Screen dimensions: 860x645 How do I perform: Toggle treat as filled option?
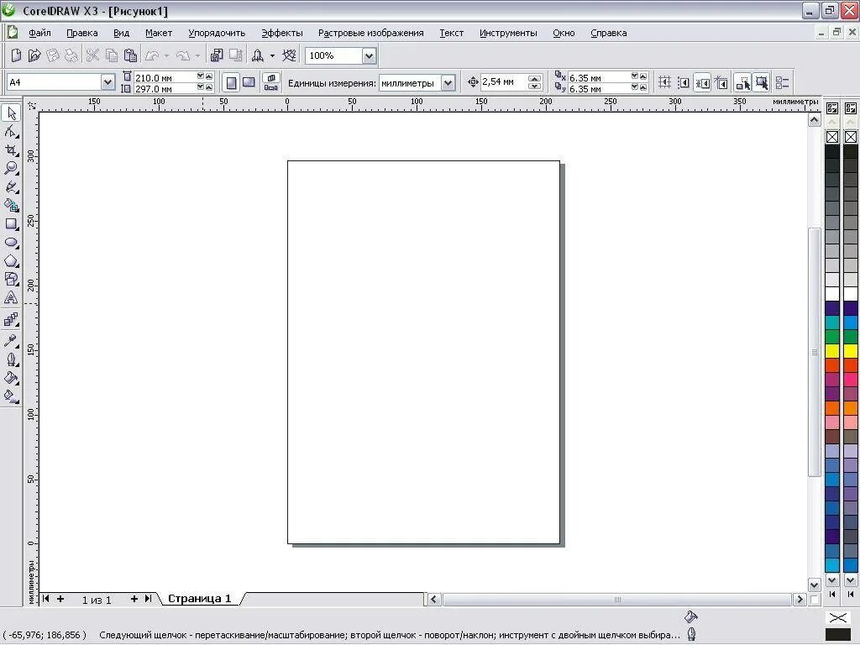(x=761, y=83)
